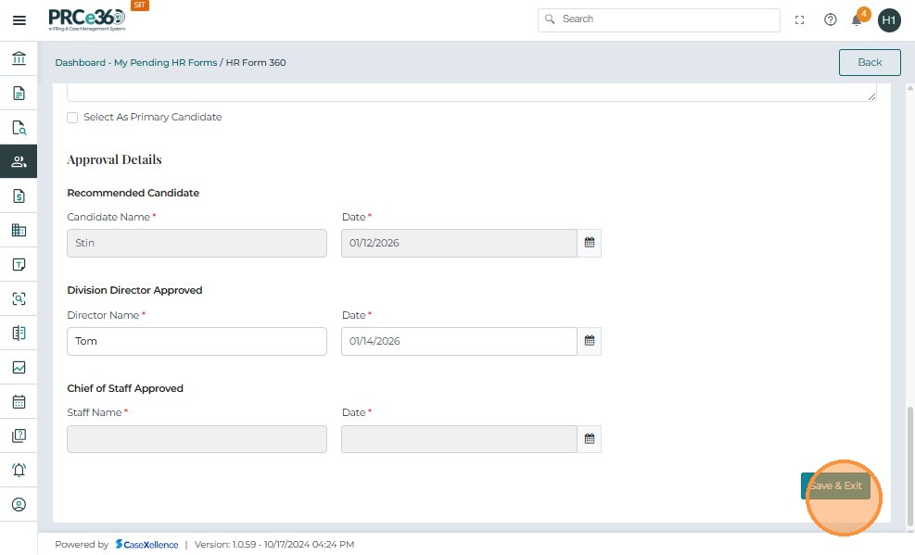Open the Division Director date picker calendar
The width and height of the screenshot is (915, 555).
589,341
